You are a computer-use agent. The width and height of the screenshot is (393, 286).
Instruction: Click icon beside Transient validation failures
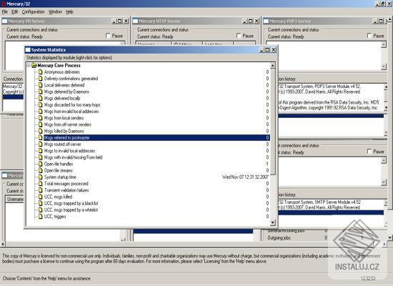(x=40, y=190)
